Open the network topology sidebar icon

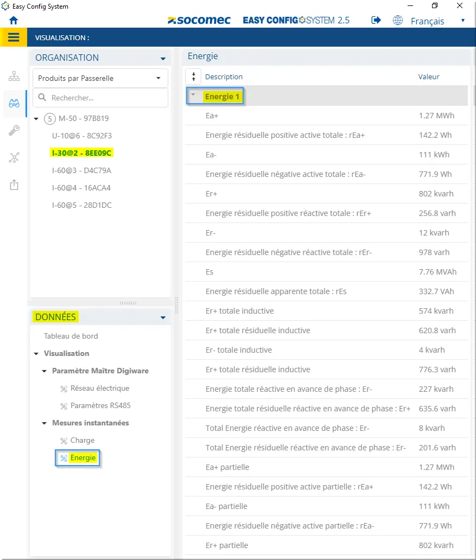[x=14, y=76]
